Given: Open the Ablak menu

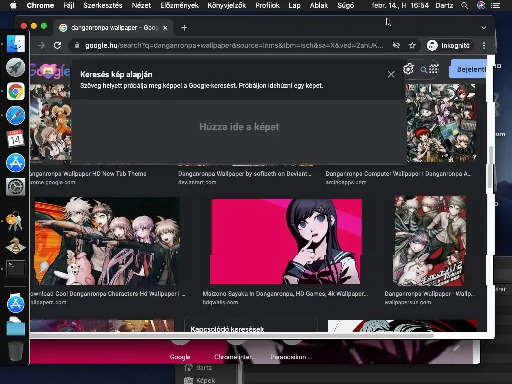Looking at the screenshot, I should [319, 5].
